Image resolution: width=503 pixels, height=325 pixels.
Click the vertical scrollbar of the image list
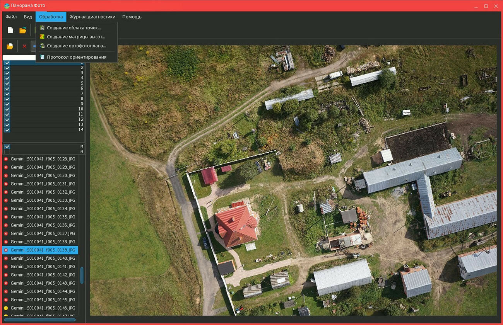click(82, 275)
